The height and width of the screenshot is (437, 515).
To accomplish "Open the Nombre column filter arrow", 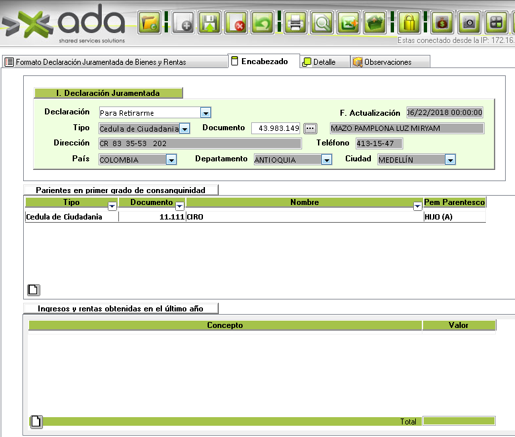I will coord(417,206).
